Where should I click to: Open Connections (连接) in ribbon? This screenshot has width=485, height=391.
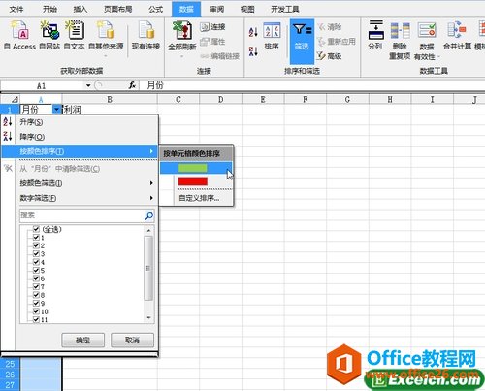click(x=212, y=27)
